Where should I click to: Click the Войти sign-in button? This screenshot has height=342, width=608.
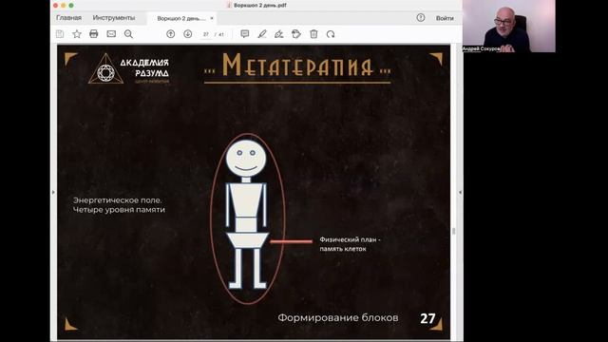(445, 18)
